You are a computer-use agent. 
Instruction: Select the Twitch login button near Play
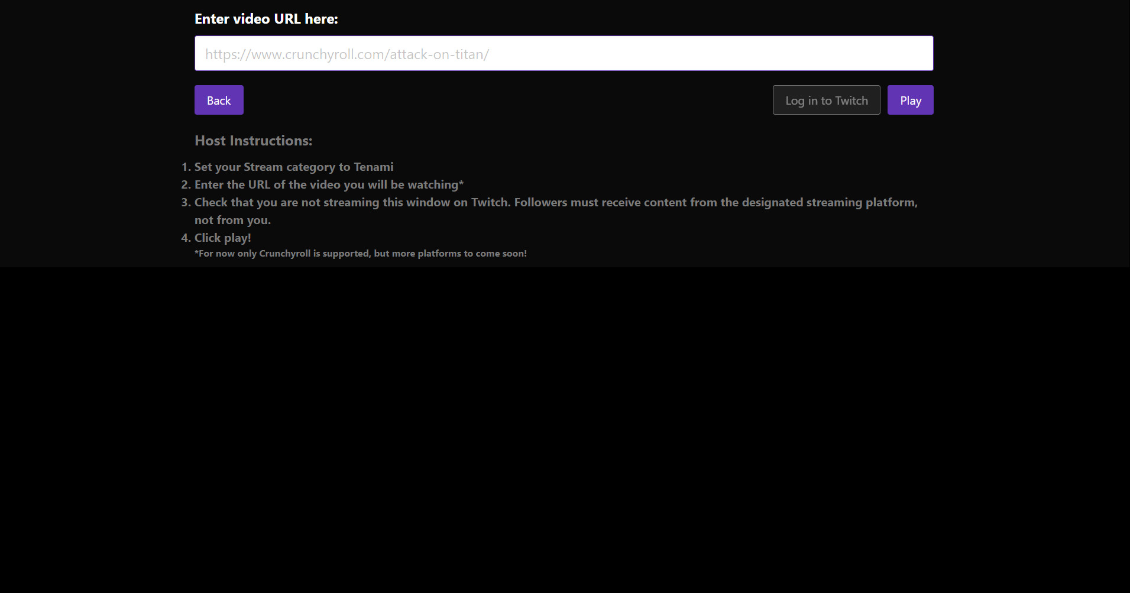(x=826, y=100)
